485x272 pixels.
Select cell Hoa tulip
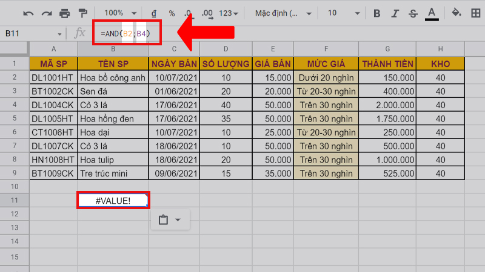(113, 160)
